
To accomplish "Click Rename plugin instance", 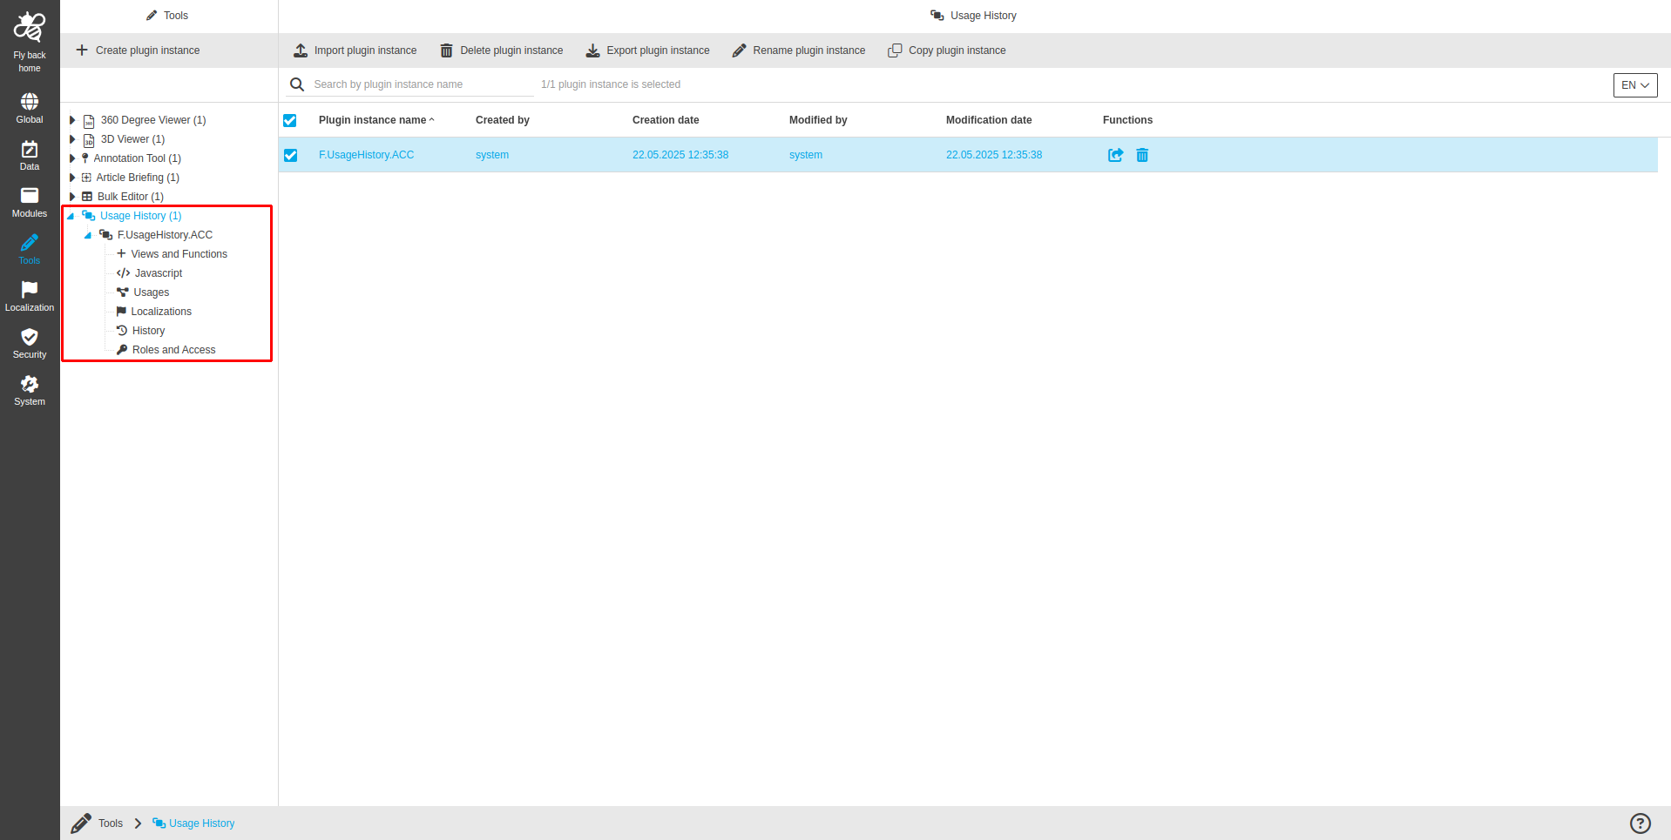I will tap(799, 50).
